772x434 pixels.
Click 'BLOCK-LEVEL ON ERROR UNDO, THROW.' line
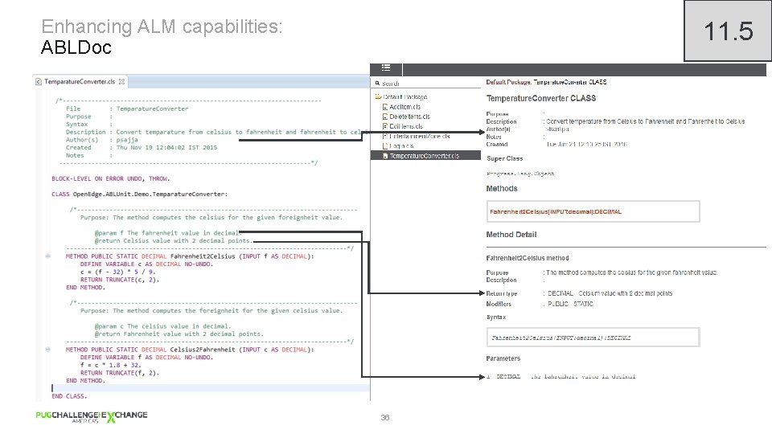coord(110,178)
